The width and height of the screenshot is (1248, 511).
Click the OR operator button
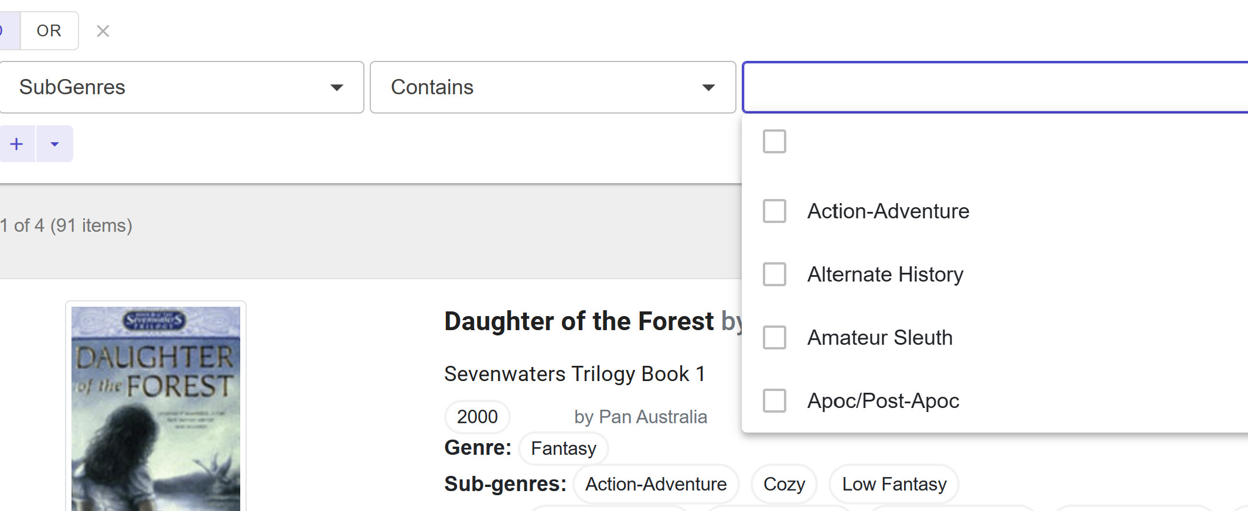point(49,30)
